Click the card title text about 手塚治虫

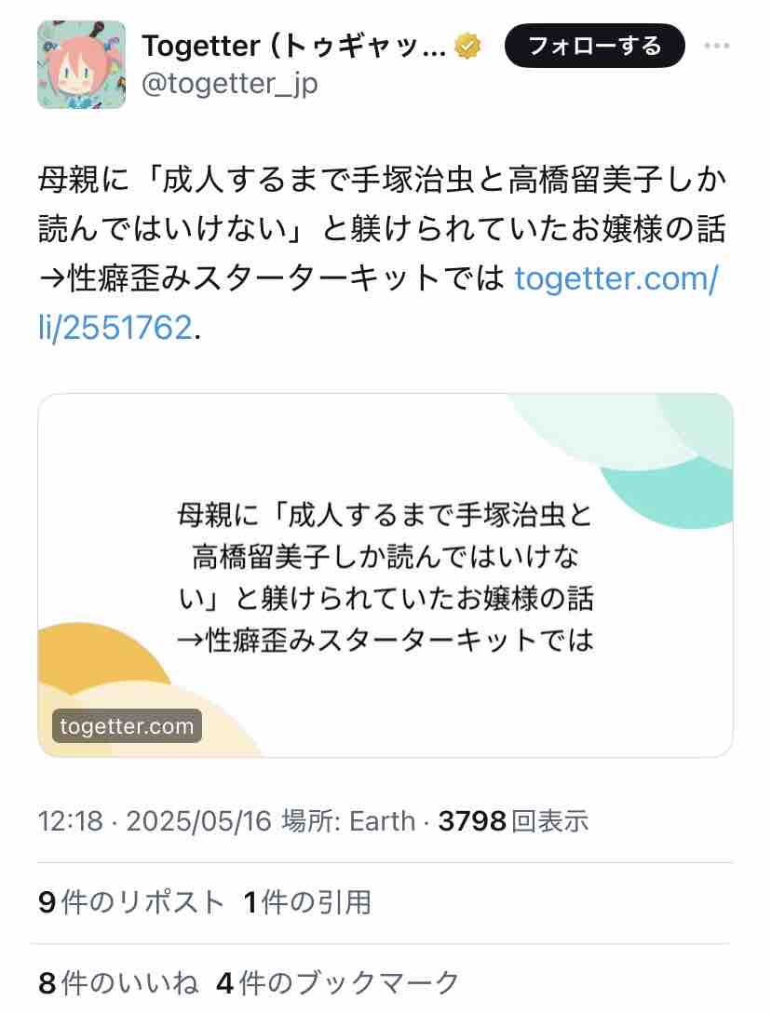click(385, 577)
